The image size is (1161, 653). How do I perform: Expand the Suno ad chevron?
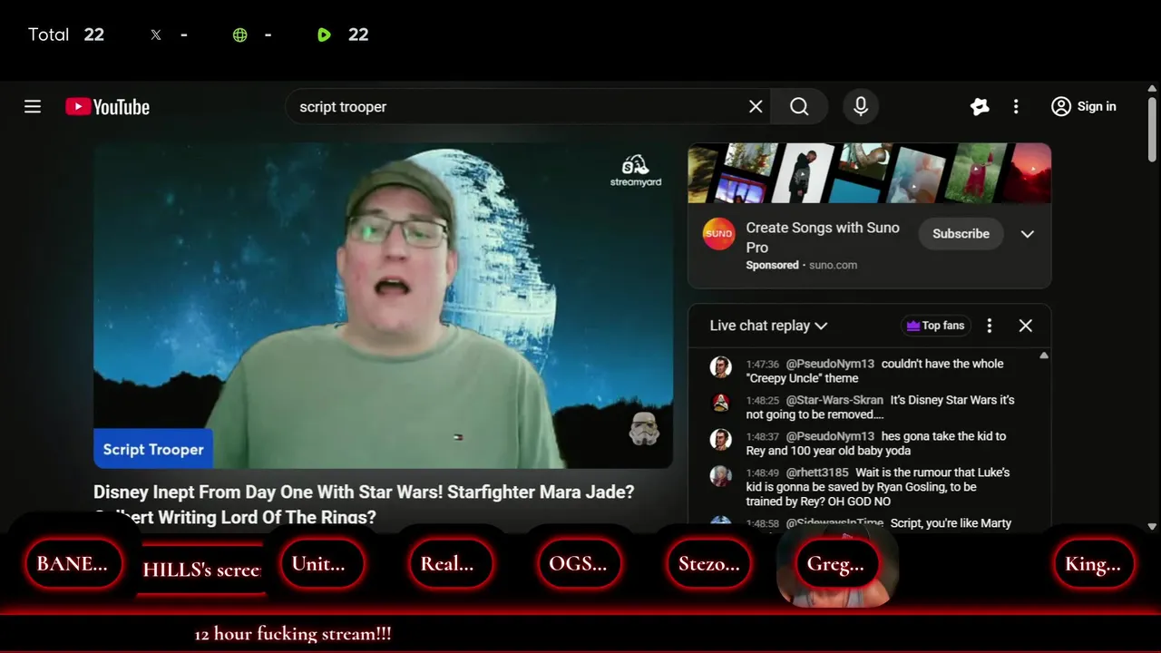(1027, 234)
